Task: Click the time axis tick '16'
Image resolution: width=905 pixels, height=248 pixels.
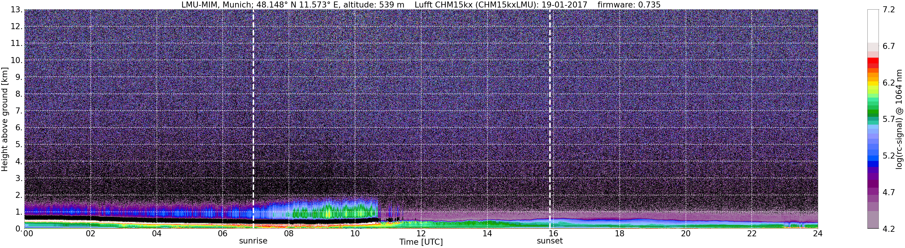Action: (553, 234)
